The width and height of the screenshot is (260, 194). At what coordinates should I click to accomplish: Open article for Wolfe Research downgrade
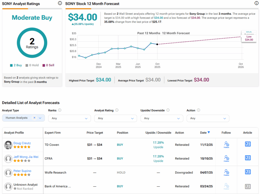click(248, 172)
